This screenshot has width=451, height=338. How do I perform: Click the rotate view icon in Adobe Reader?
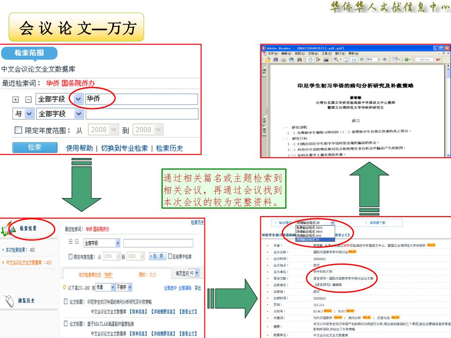(395, 59)
